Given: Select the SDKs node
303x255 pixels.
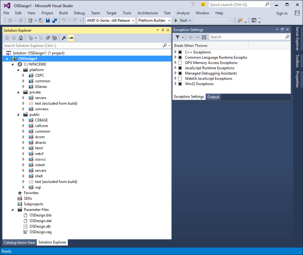Looking at the screenshot, I should [x=28, y=198].
